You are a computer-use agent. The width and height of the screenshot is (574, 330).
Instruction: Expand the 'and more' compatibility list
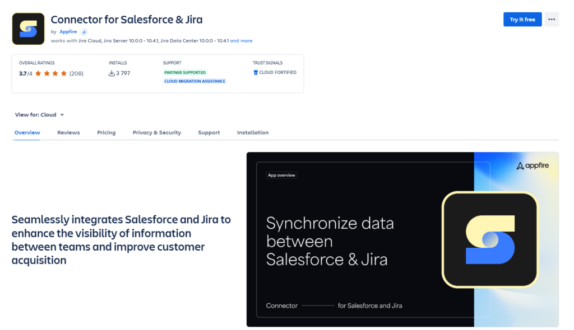coord(241,41)
